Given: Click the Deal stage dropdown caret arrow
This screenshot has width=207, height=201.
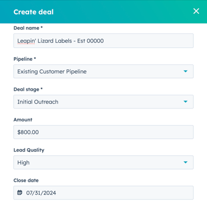Looking at the screenshot, I should point(185,101).
